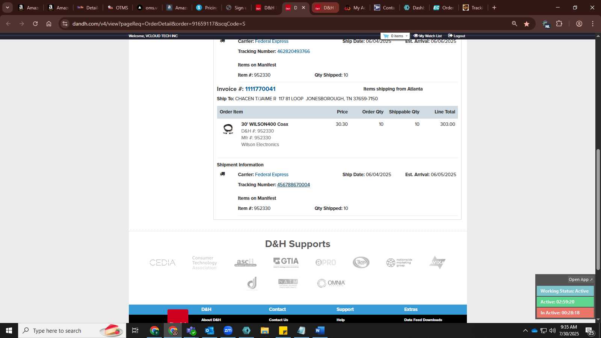Viewport: 601px width, 338px height.
Task: Show hidden system tray icons
Action: (x=525, y=330)
